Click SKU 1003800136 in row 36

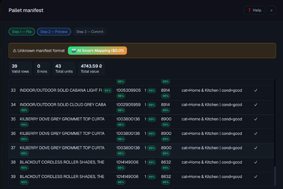tap(128, 133)
